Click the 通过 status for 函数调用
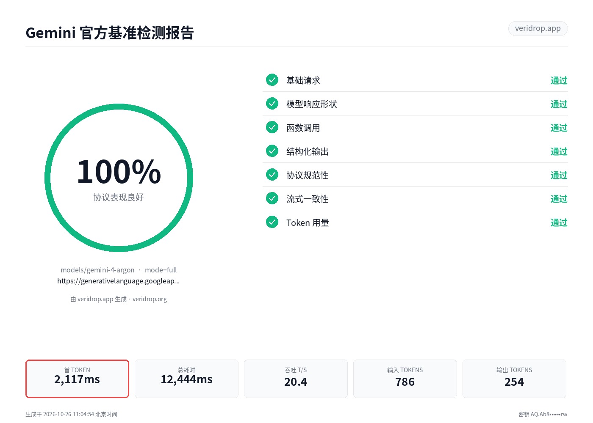This screenshot has width=593, height=423. (x=559, y=128)
